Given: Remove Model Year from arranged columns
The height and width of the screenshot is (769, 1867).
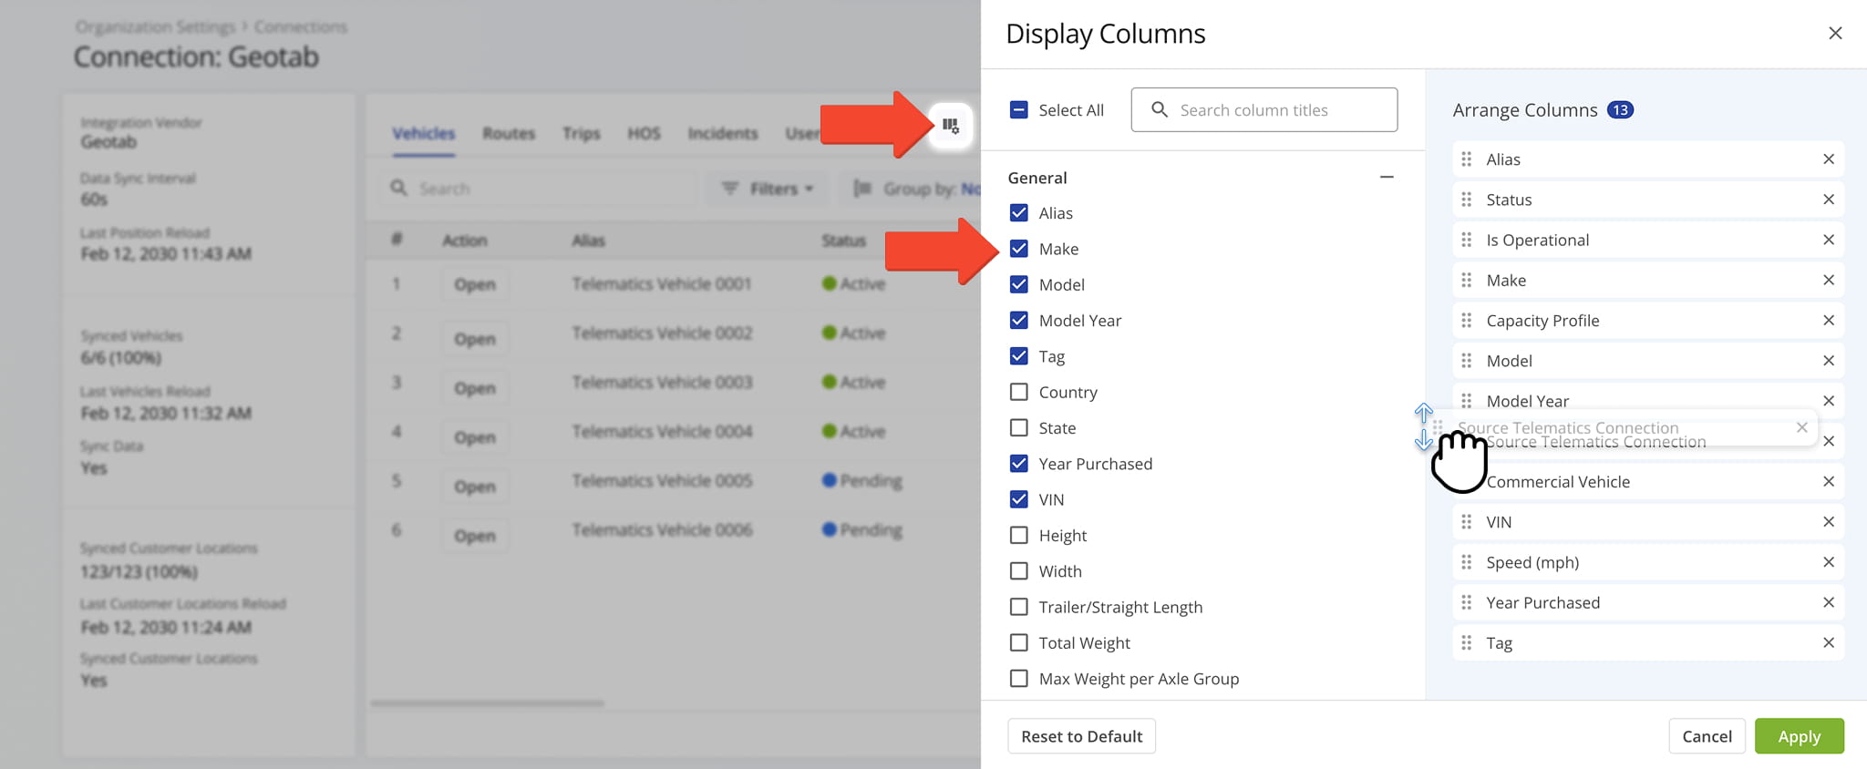Looking at the screenshot, I should click(1828, 401).
